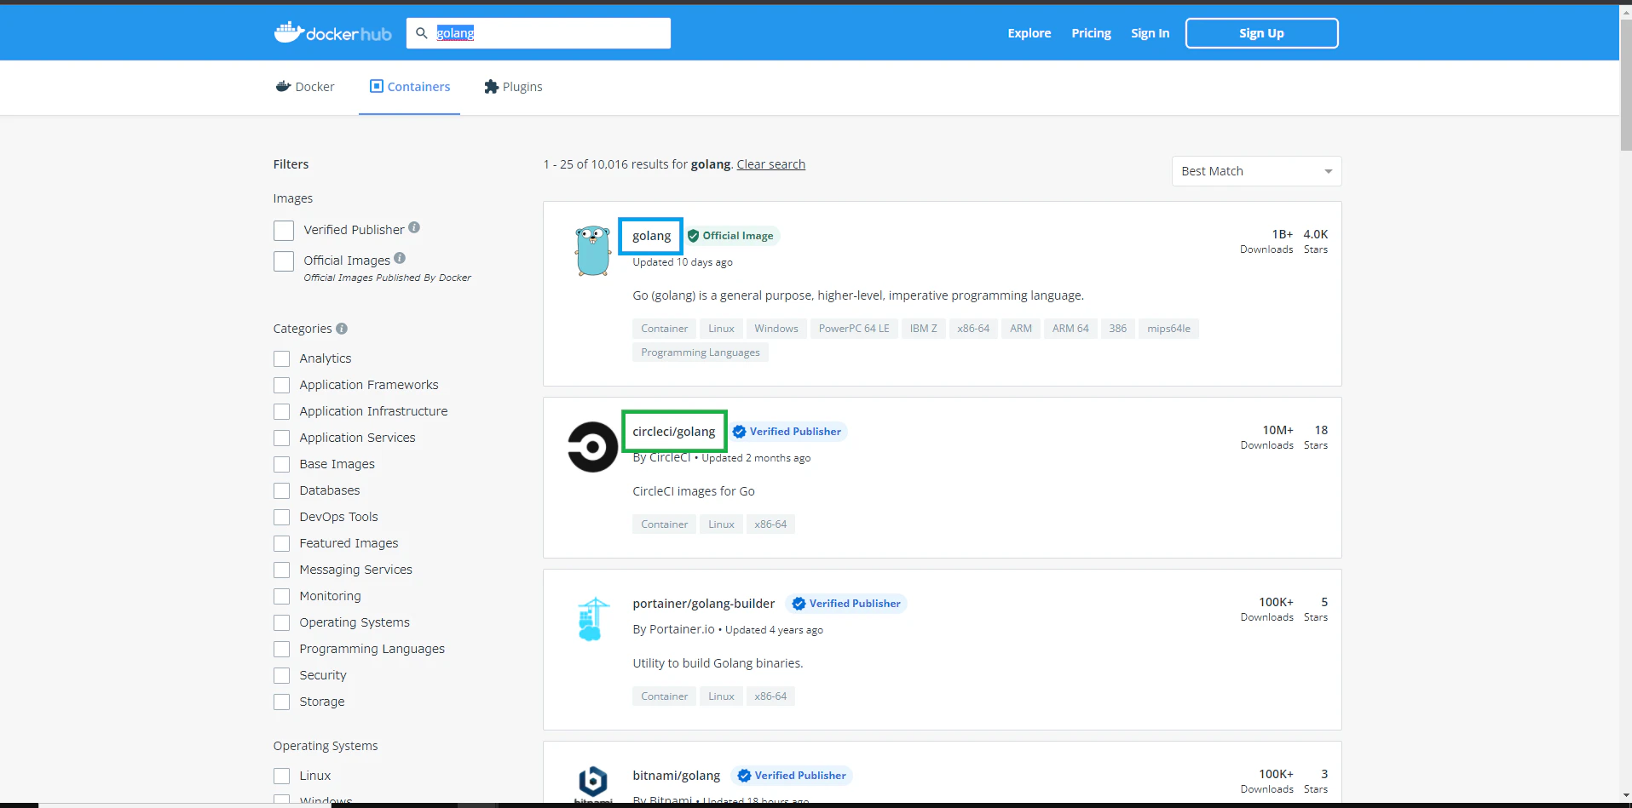This screenshot has height=808, width=1632.
Task: Switch to the Plugins tab
Action: (x=513, y=87)
